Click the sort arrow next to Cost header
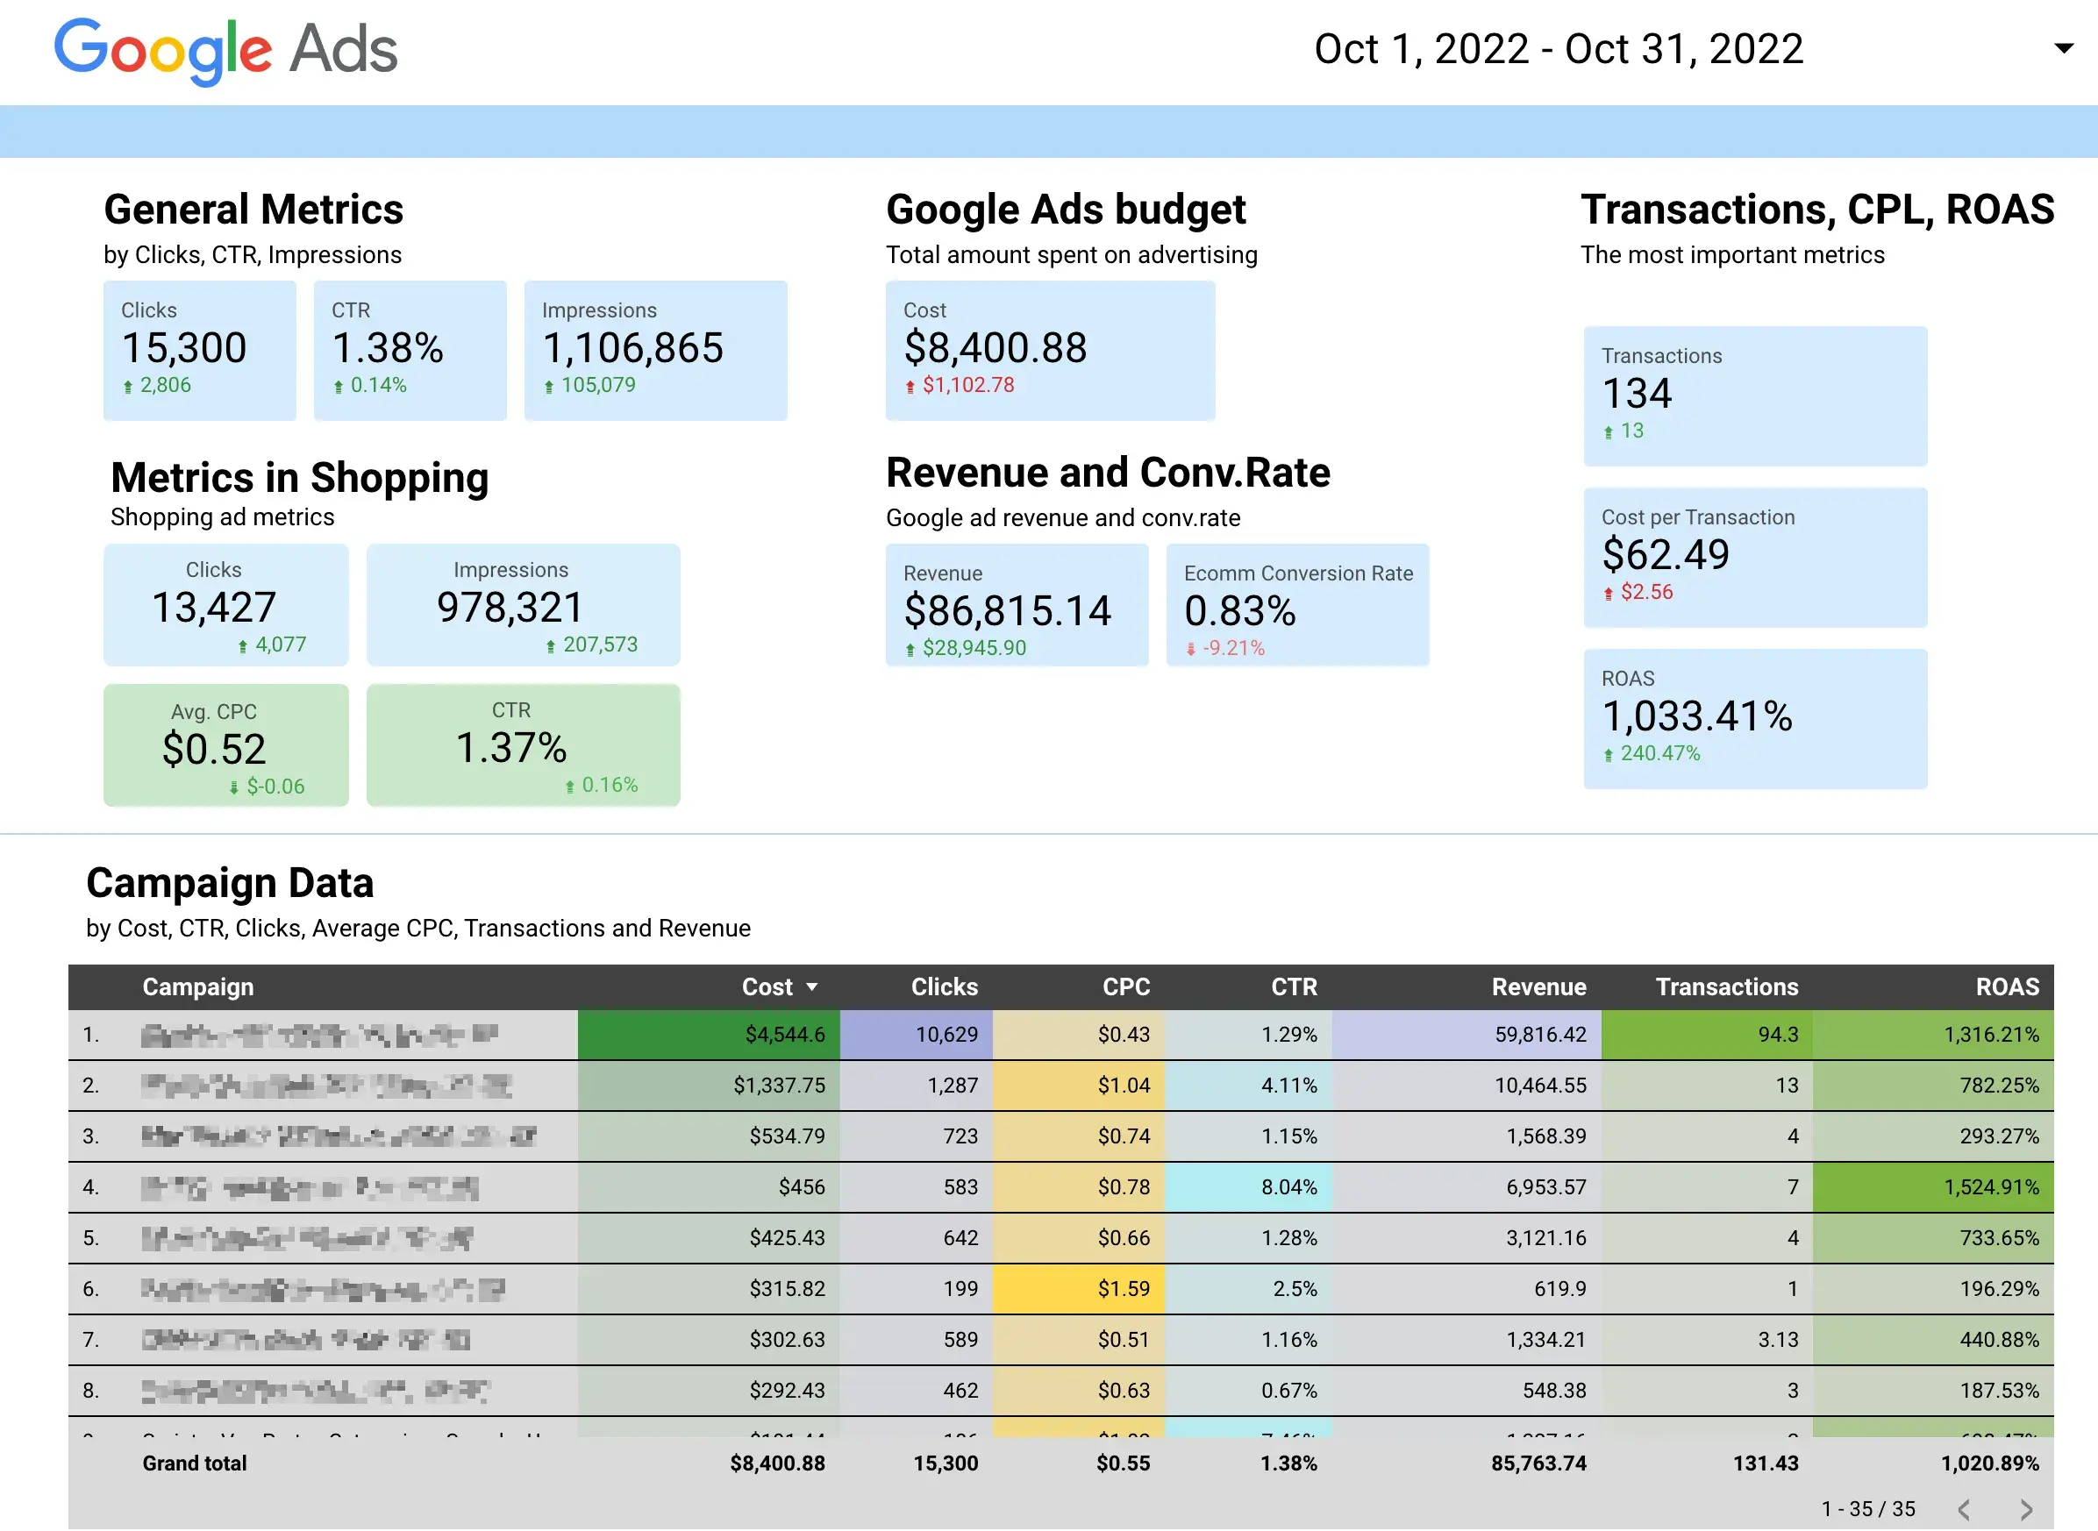 814,987
